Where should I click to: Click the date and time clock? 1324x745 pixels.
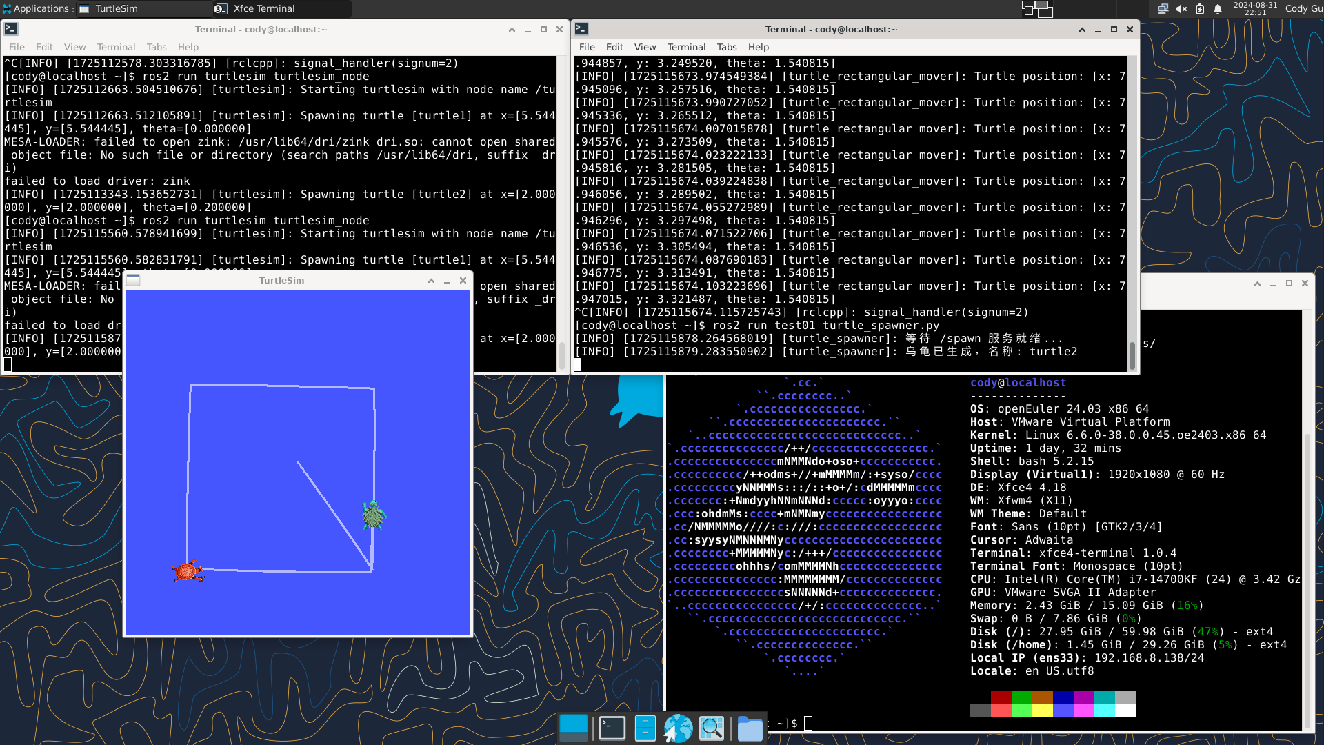point(1255,9)
